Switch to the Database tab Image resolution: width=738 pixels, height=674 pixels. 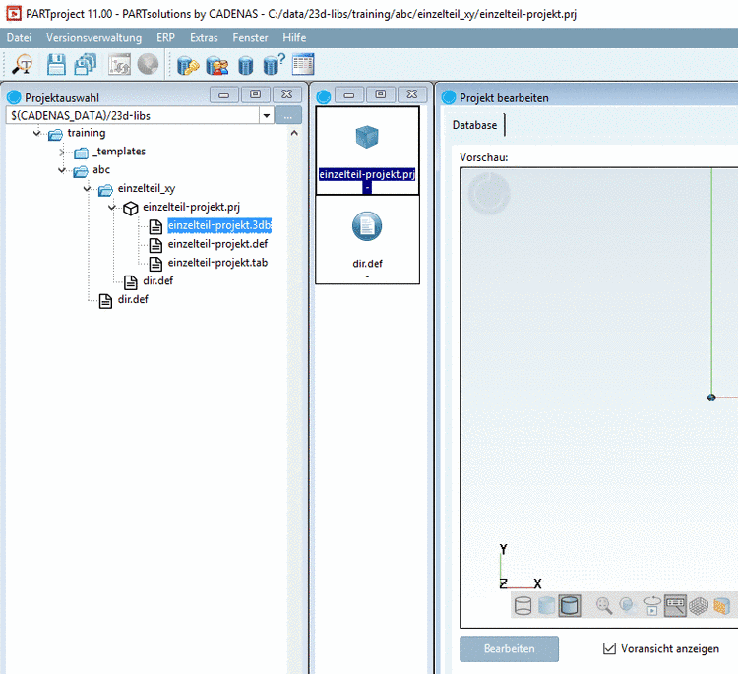pyautogui.click(x=474, y=125)
